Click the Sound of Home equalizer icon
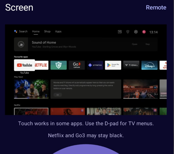Viewport: 174px width, 154px height. (x=21, y=44)
